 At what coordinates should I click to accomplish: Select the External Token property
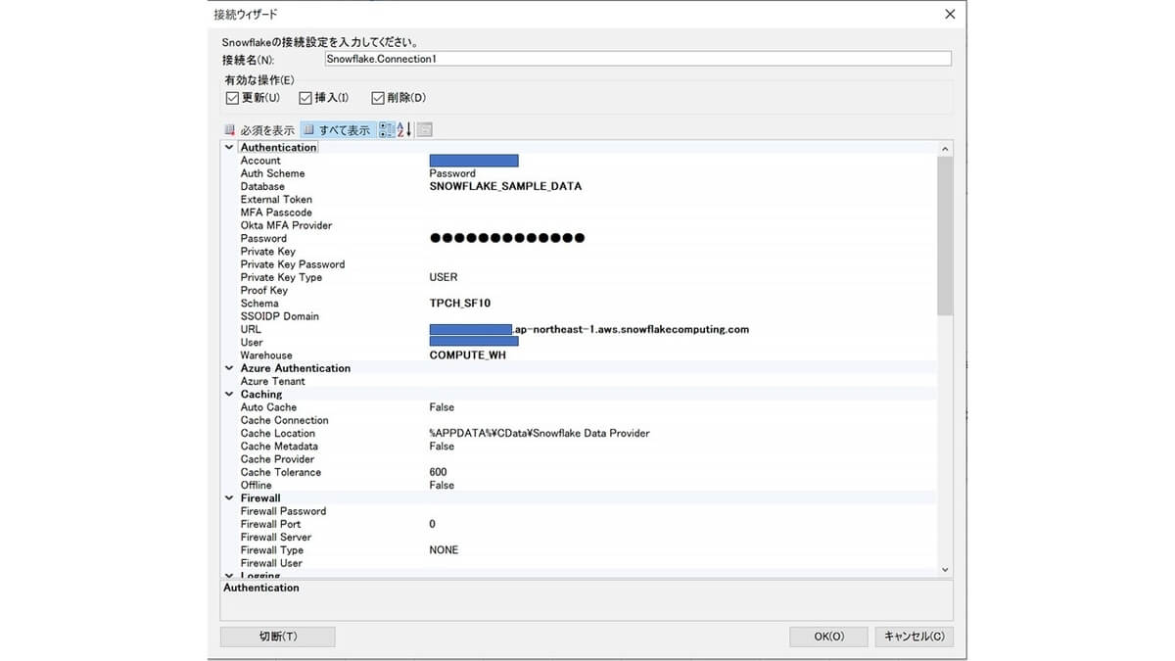point(276,200)
